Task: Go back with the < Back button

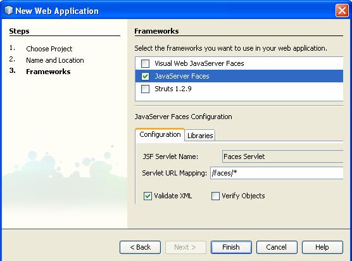Action: (x=141, y=247)
